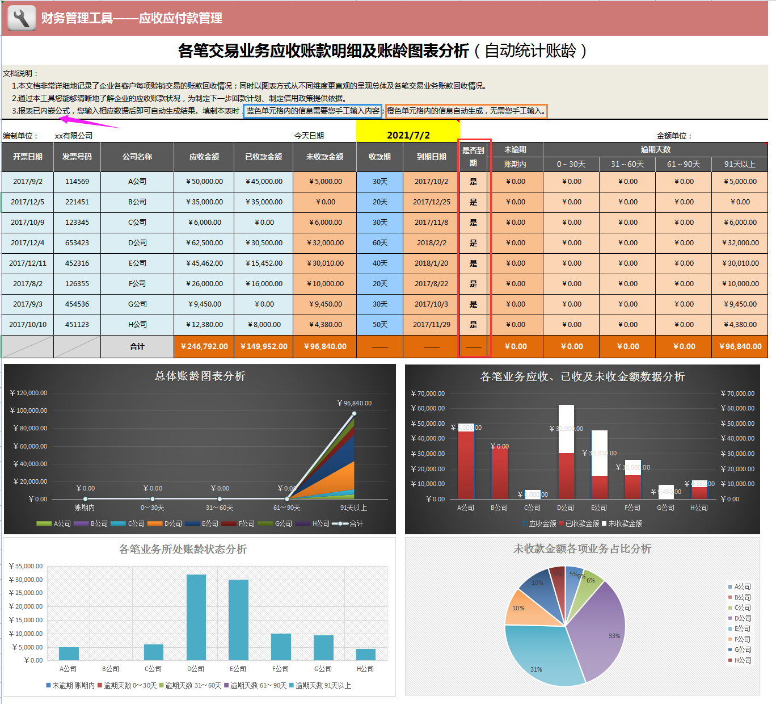Click 已收款金额 legend entry in bar chart

579,523
